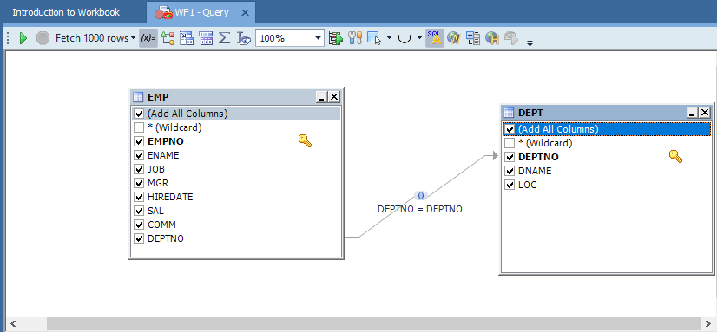Screen dimensions: 717x332
Task: Check the DEPT * (Wildcard) checkbox
Action: (x=510, y=143)
